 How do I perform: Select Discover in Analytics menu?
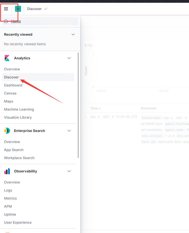click(x=11, y=77)
